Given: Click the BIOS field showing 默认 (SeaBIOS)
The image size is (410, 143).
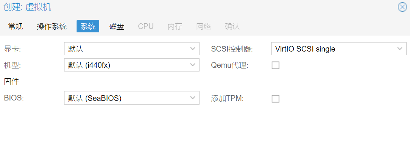Looking at the screenshot, I should 132,98.
